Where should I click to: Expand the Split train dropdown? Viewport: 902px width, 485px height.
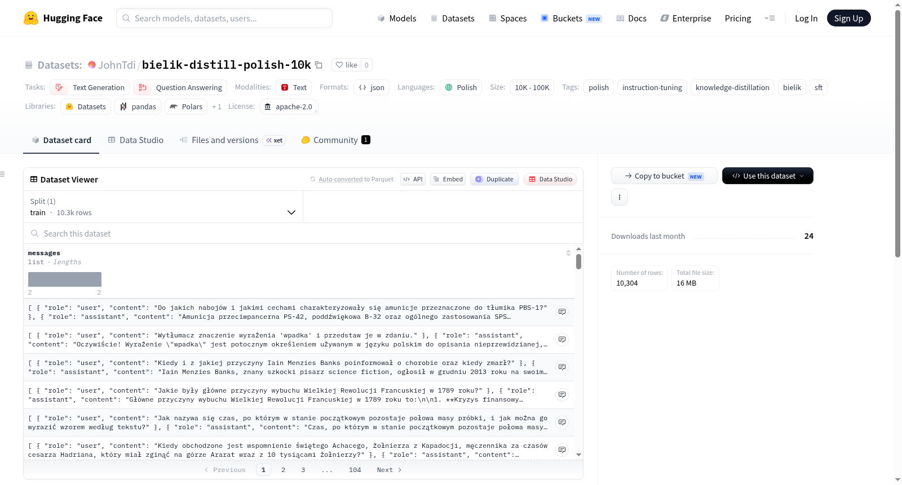[x=163, y=207]
